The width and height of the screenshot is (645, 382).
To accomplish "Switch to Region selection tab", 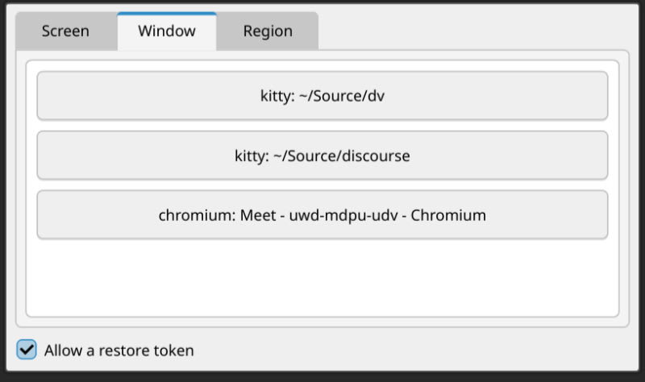I will click(x=268, y=31).
